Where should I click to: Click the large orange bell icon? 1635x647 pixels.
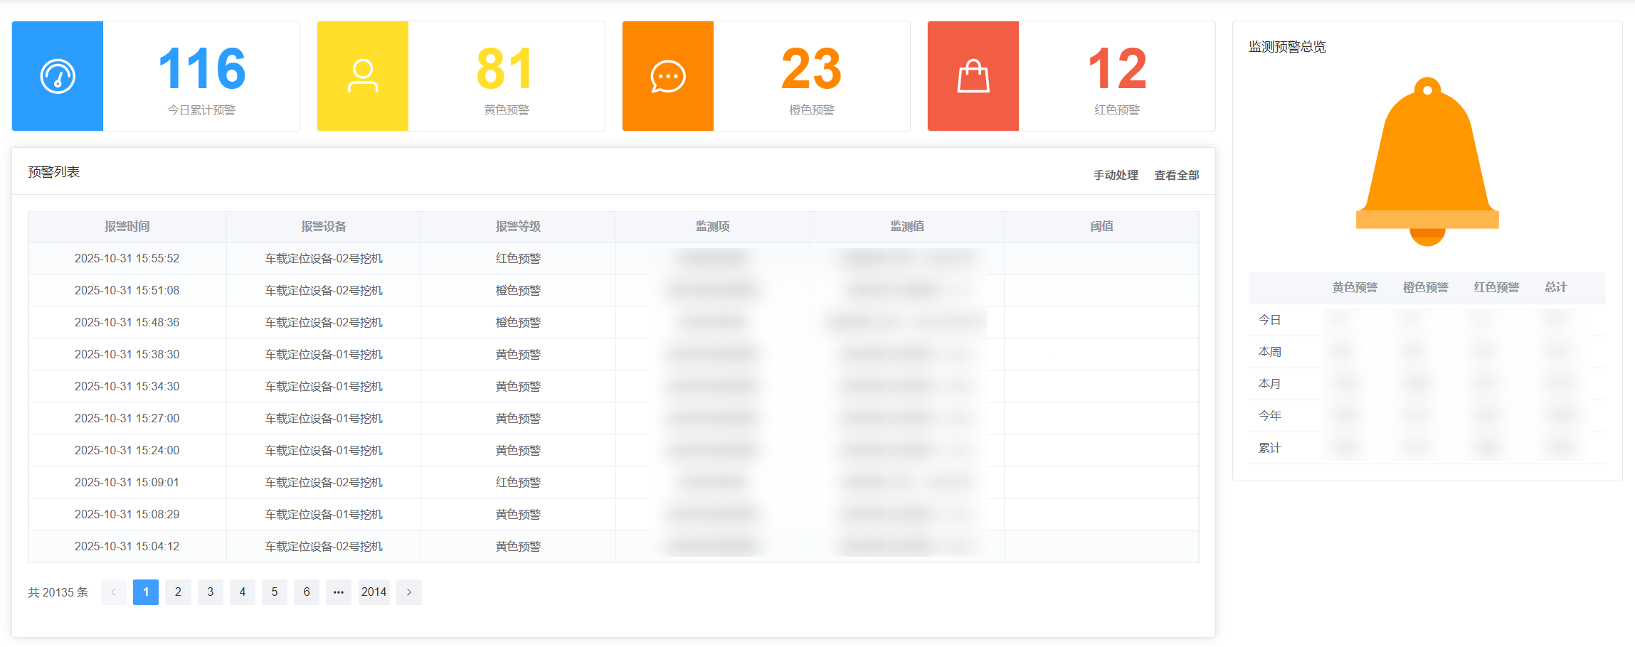pyautogui.click(x=1427, y=161)
